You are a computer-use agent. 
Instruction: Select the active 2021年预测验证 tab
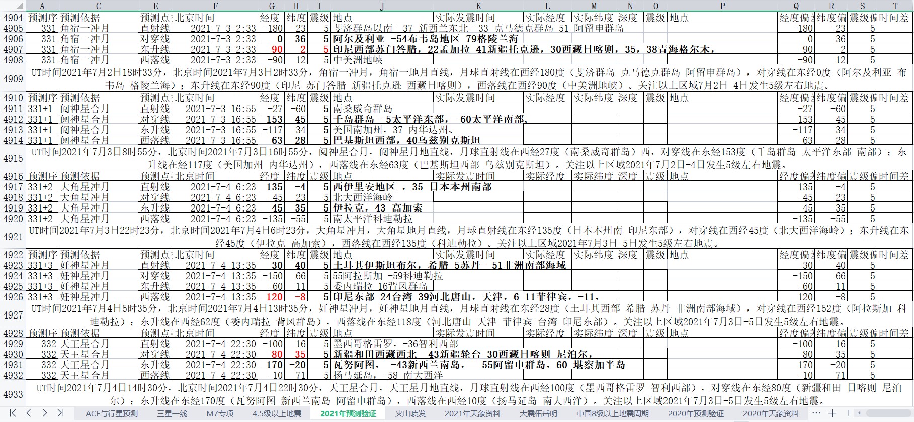click(x=348, y=413)
